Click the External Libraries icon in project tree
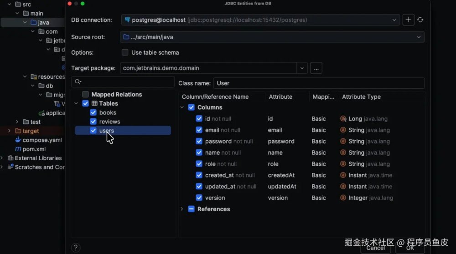Image resolution: width=456 pixels, height=254 pixels. coord(10,158)
